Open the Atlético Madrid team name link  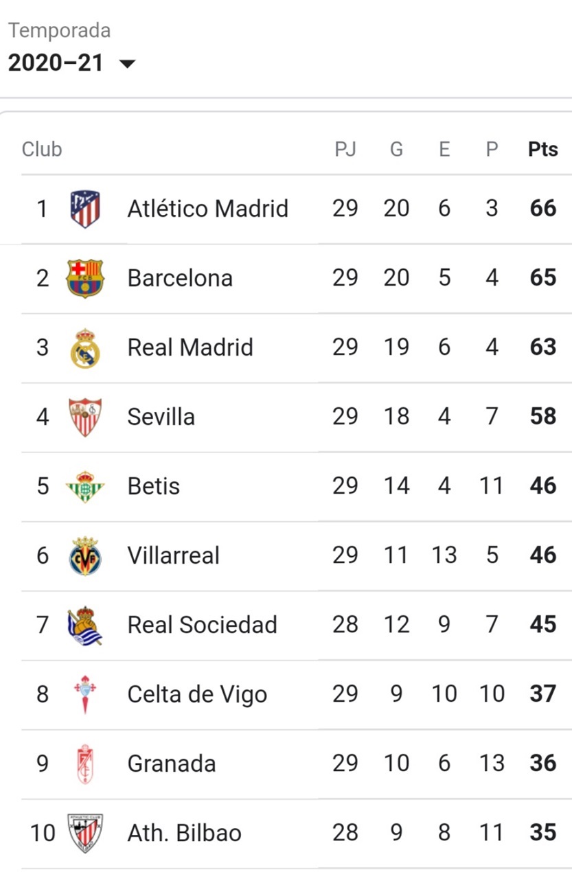pos(207,209)
